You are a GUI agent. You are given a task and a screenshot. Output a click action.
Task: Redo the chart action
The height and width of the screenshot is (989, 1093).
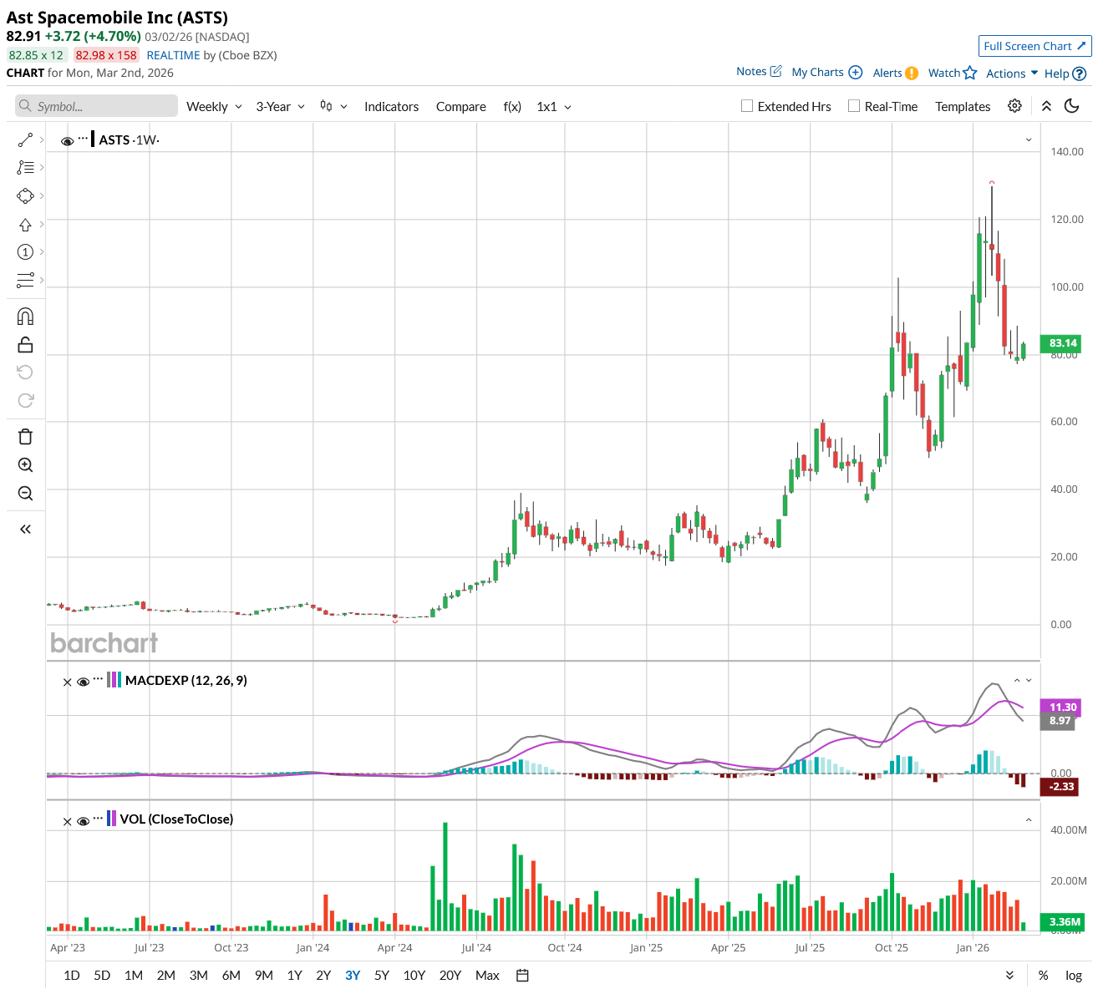25,400
